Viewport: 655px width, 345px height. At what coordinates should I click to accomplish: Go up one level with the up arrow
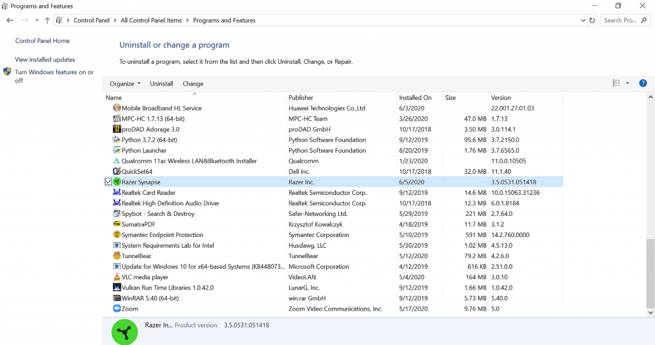[47, 20]
